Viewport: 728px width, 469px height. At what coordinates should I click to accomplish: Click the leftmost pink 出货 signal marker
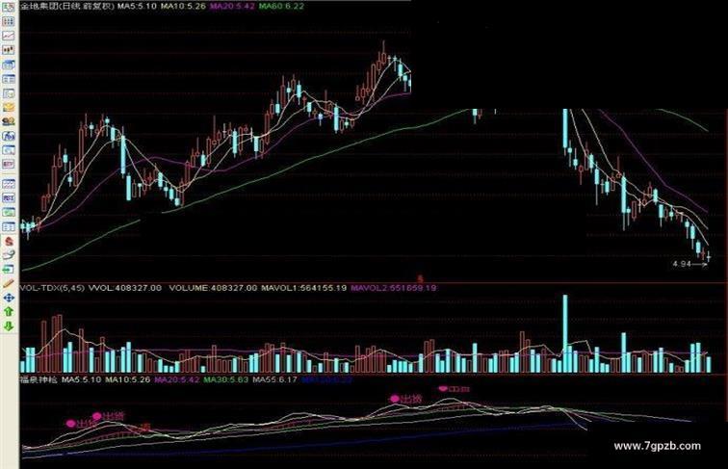(x=70, y=424)
